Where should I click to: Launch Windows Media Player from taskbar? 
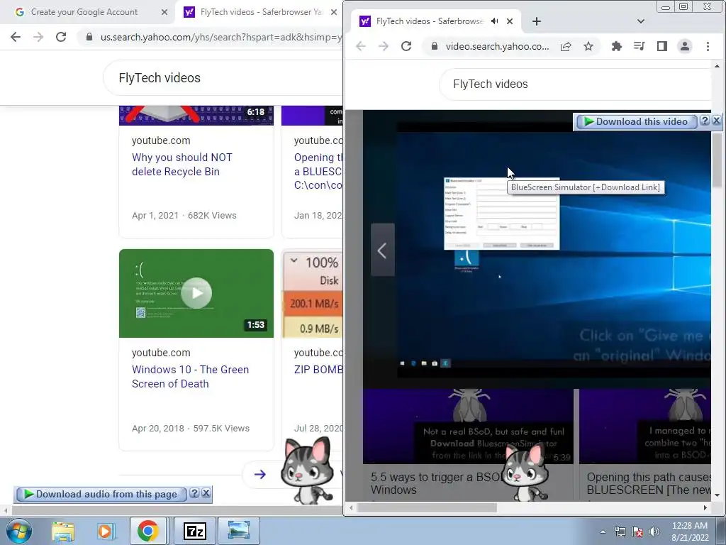tap(105, 531)
